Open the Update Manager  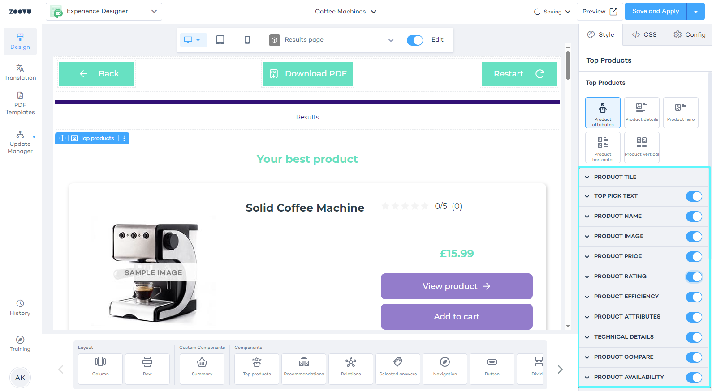tap(20, 142)
